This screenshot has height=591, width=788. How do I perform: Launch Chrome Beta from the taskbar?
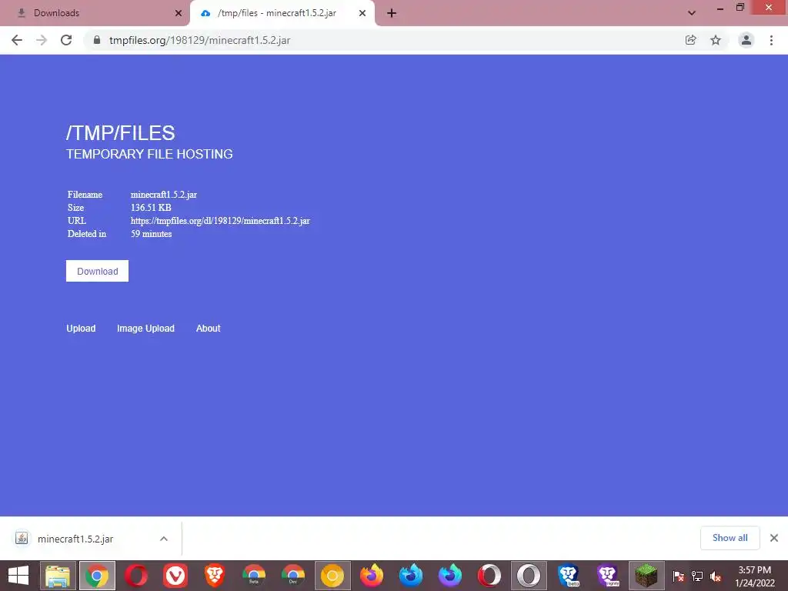pos(254,576)
